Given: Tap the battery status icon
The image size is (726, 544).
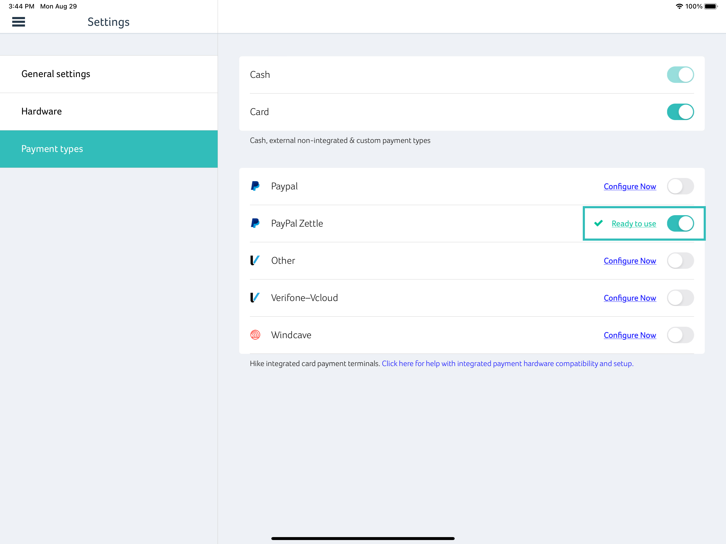Looking at the screenshot, I should point(711,6).
